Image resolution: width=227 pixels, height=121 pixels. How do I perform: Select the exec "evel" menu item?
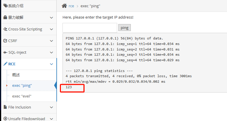click(22, 96)
